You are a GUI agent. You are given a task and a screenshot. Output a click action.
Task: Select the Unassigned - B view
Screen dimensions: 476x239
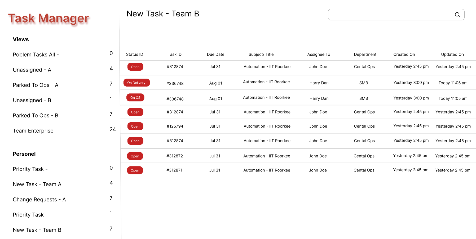(32, 100)
